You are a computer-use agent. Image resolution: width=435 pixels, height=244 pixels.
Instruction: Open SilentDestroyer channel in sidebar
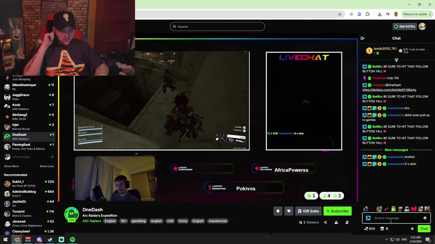click(x=29, y=87)
